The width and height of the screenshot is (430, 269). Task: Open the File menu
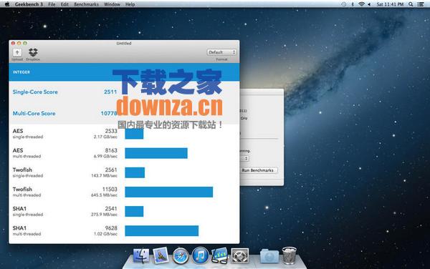(52, 4)
